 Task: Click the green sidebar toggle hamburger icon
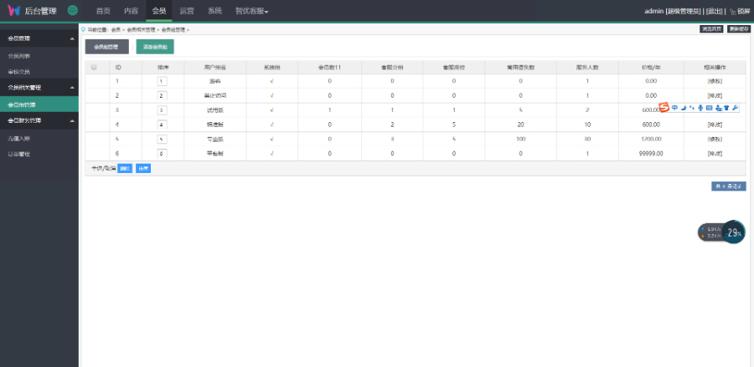click(73, 11)
